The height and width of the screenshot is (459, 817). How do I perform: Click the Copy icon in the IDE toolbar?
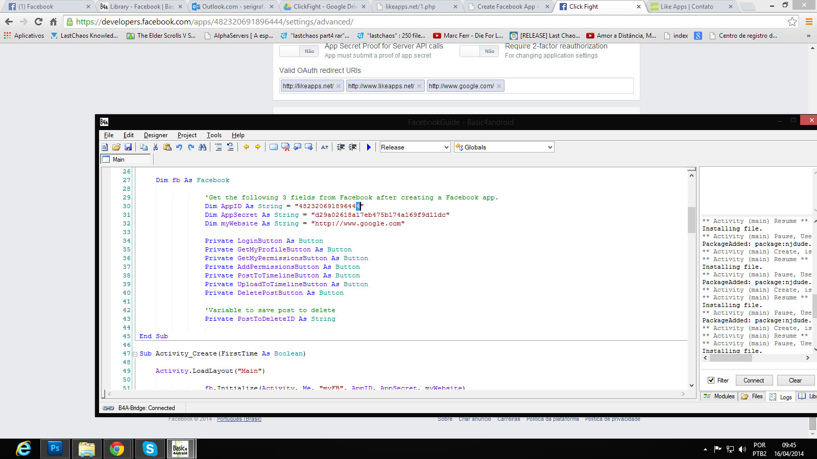tap(143, 147)
